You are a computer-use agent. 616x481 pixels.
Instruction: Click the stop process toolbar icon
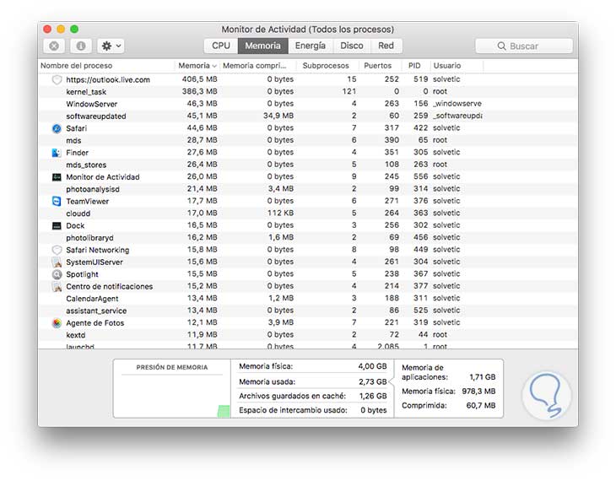pos(54,46)
